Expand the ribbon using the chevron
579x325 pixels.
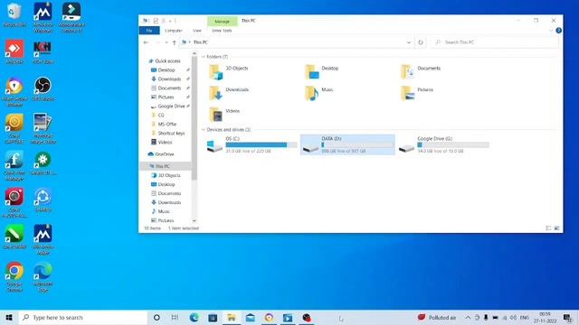551,31
